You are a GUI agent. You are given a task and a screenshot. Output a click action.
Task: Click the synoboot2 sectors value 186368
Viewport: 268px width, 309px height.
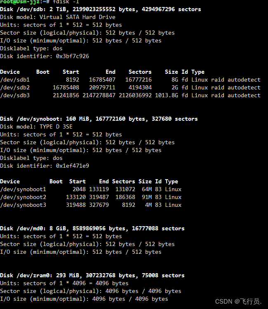[125, 197]
